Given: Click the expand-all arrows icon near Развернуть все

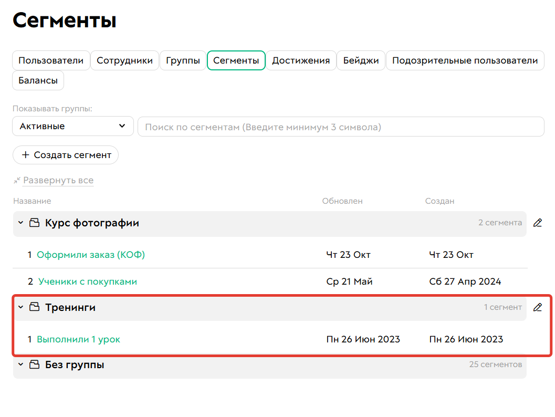Looking at the screenshot, I should pos(16,180).
